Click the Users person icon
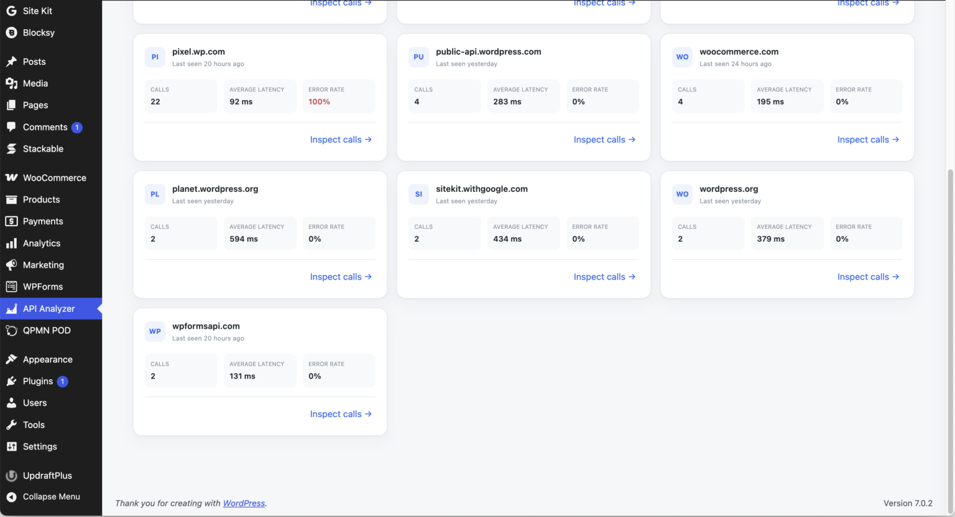 pos(11,403)
